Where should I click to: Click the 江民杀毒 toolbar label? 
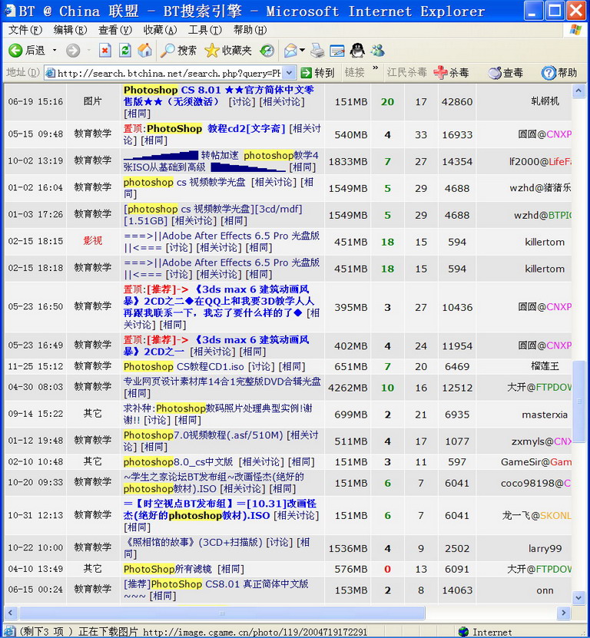coord(406,73)
